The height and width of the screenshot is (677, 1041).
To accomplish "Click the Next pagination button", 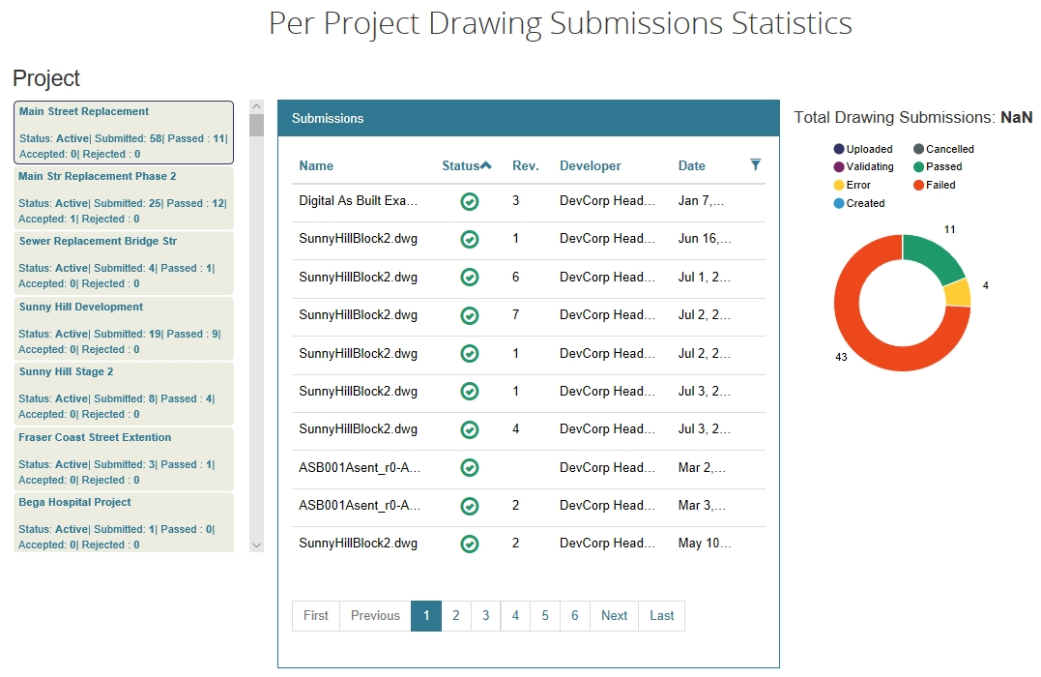I will pos(614,616).
